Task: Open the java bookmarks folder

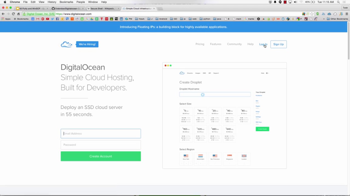Action: click(217, 19)
